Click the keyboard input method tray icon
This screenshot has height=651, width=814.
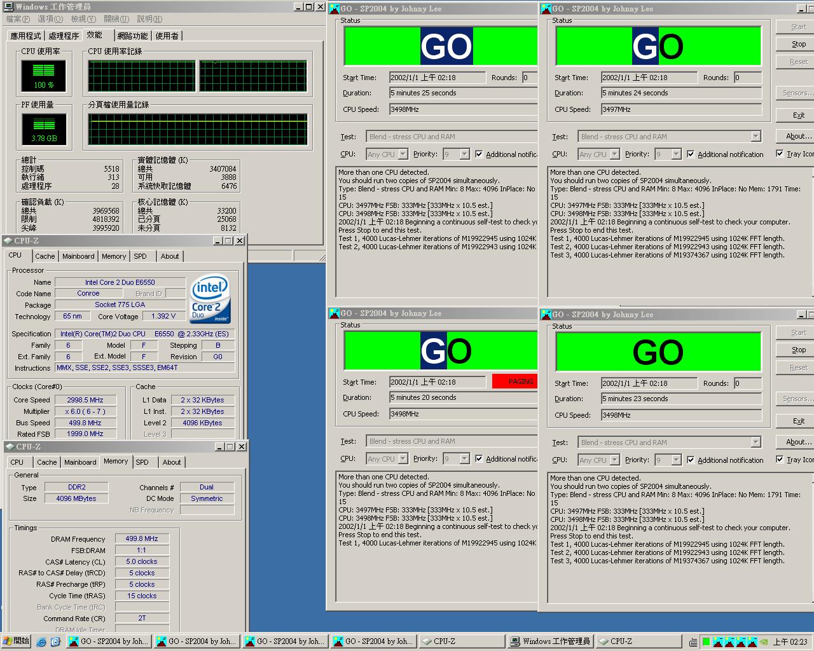click(x=693, y=641)
